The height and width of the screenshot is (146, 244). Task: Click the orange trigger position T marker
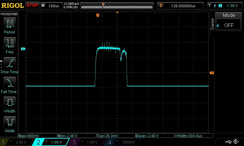click(x=98, y=15)
